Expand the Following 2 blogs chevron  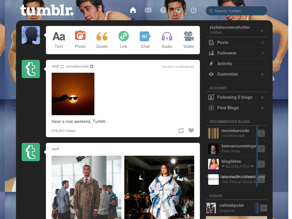(262, 98)
